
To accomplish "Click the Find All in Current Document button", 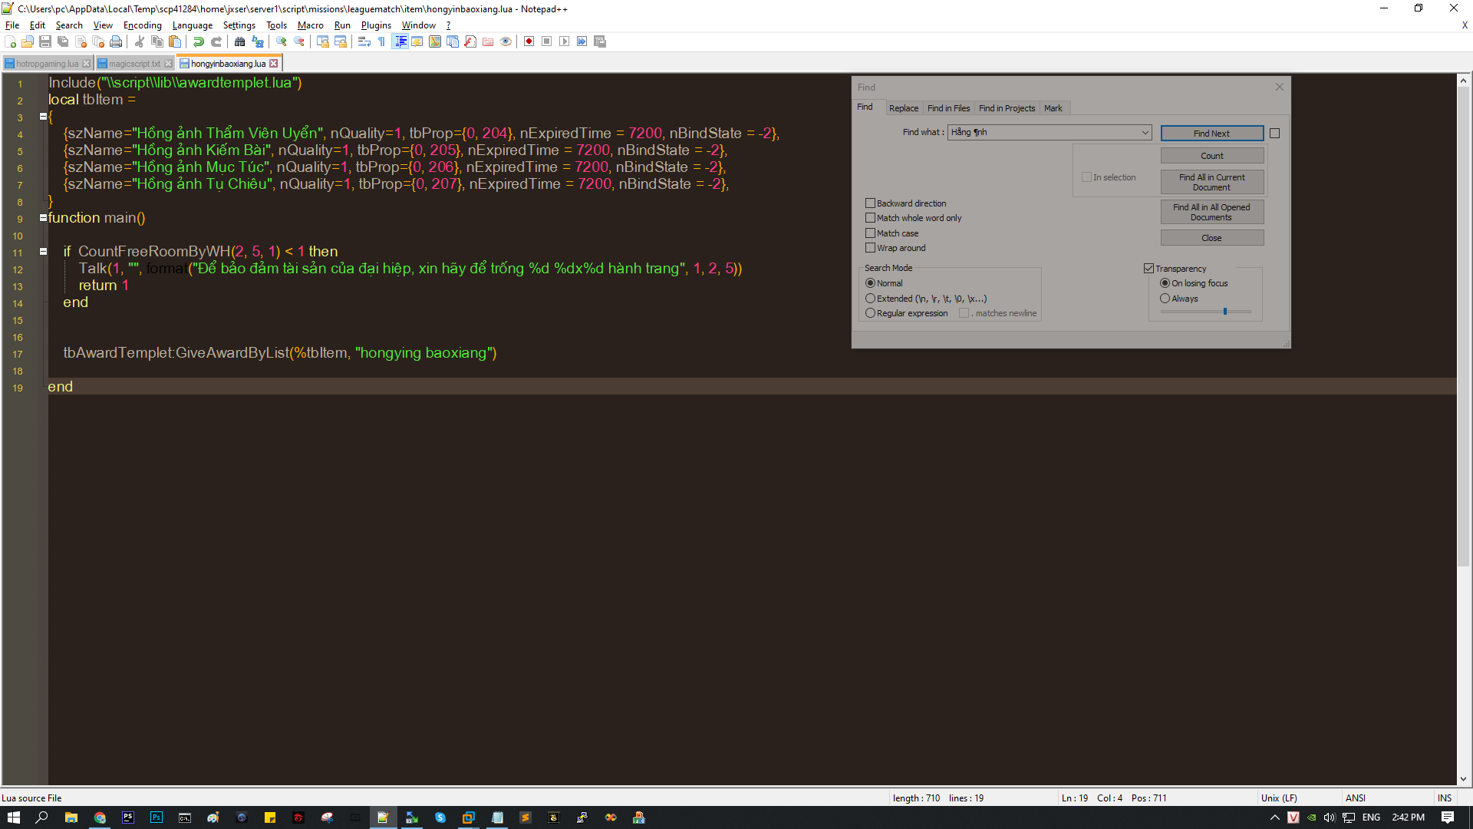I will point(1211,182).
